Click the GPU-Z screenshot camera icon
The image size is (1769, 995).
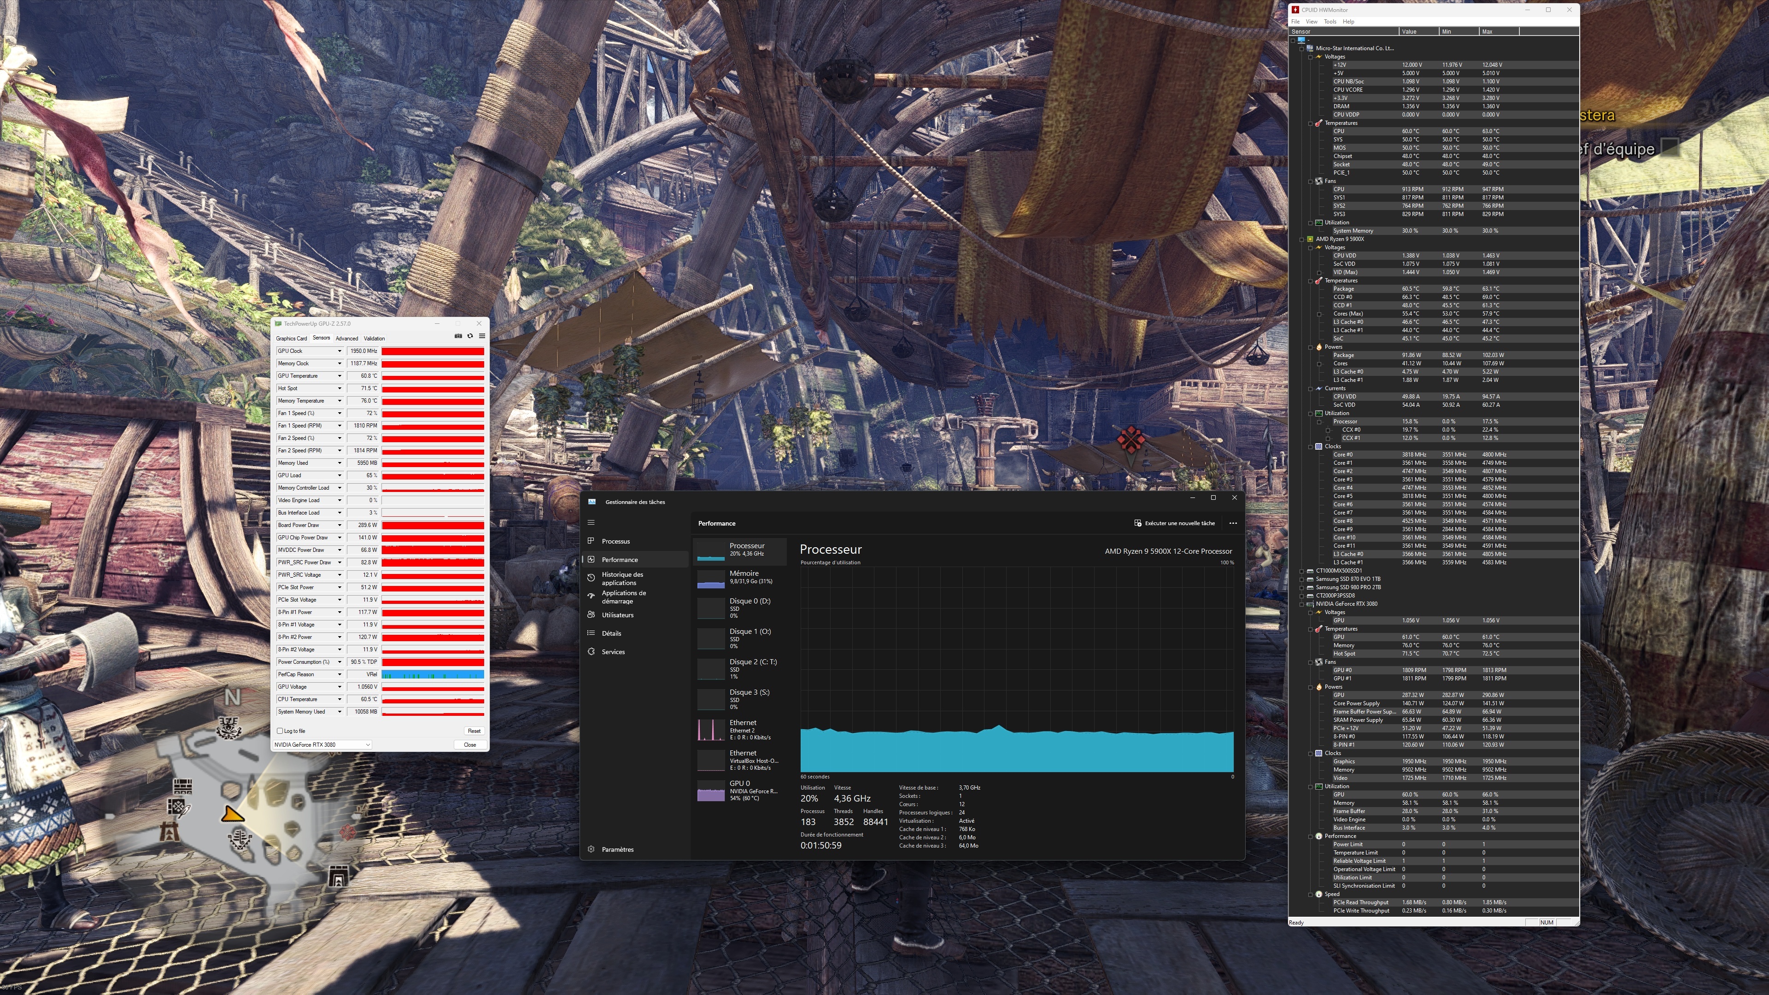coord(458,336)
